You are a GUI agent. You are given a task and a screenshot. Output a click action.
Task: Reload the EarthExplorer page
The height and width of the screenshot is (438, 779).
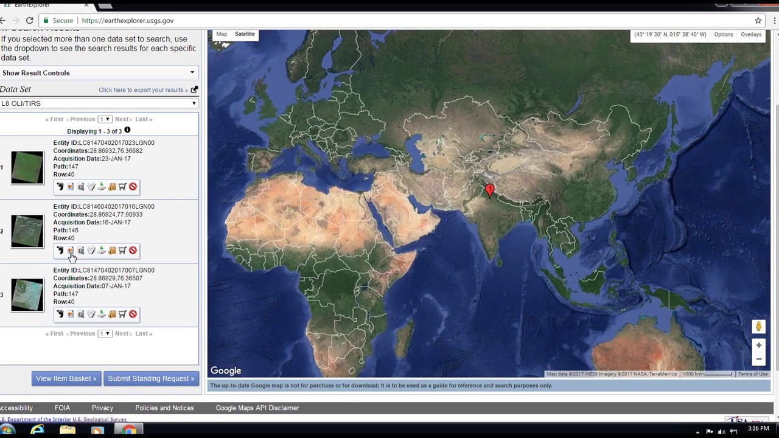(29, 21)
